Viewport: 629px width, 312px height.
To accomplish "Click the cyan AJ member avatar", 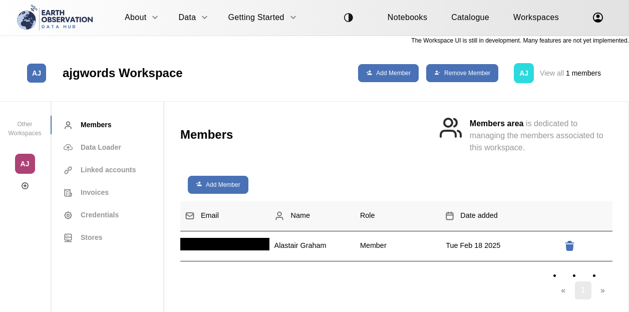I will (523, 73).
